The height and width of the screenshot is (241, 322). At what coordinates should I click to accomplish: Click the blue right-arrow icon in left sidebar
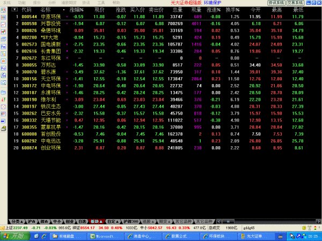(x=3, y=121)
